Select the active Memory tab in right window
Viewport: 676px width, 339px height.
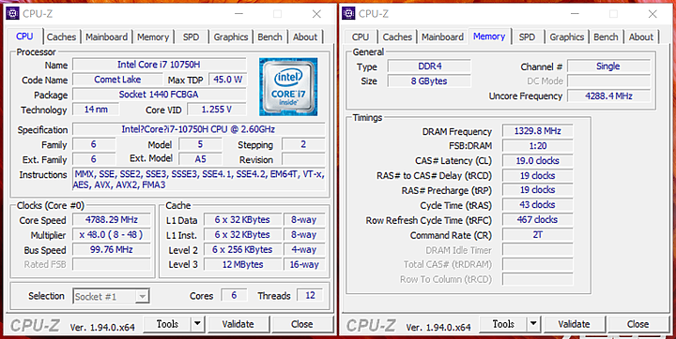coord(489,37)
